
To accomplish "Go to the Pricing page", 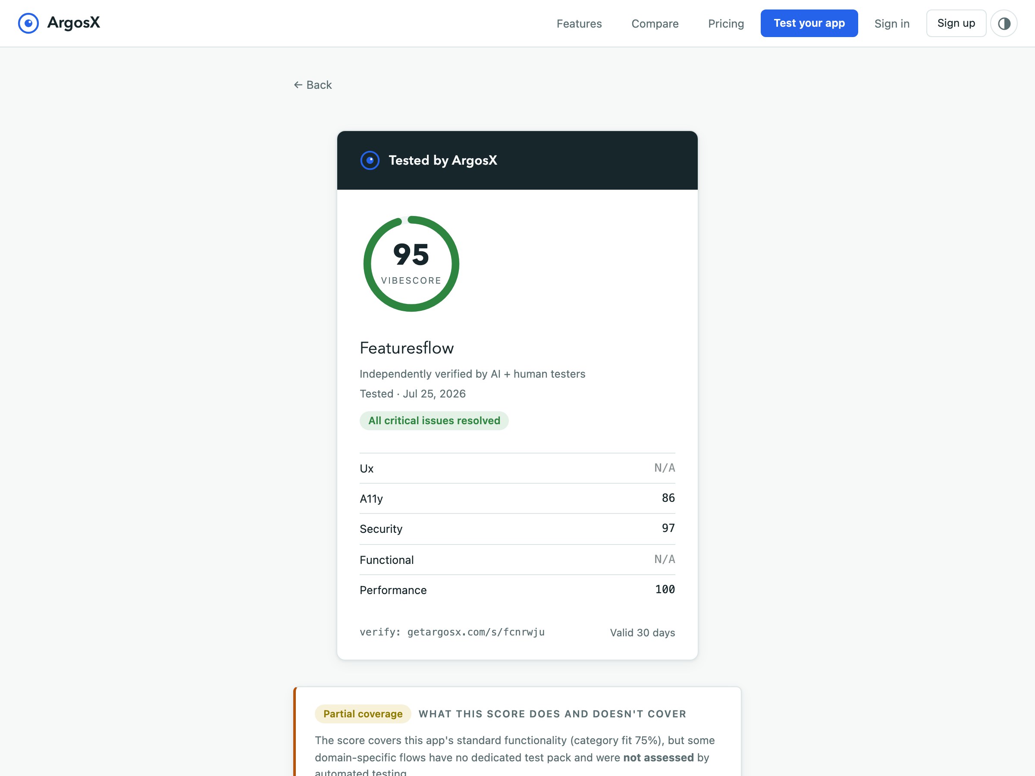I will (x=726, y=24).
